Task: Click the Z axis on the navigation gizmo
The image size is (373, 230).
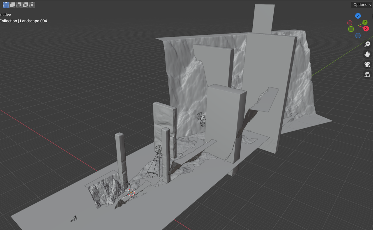Action: pyautogui.click(x=358, y=16)
